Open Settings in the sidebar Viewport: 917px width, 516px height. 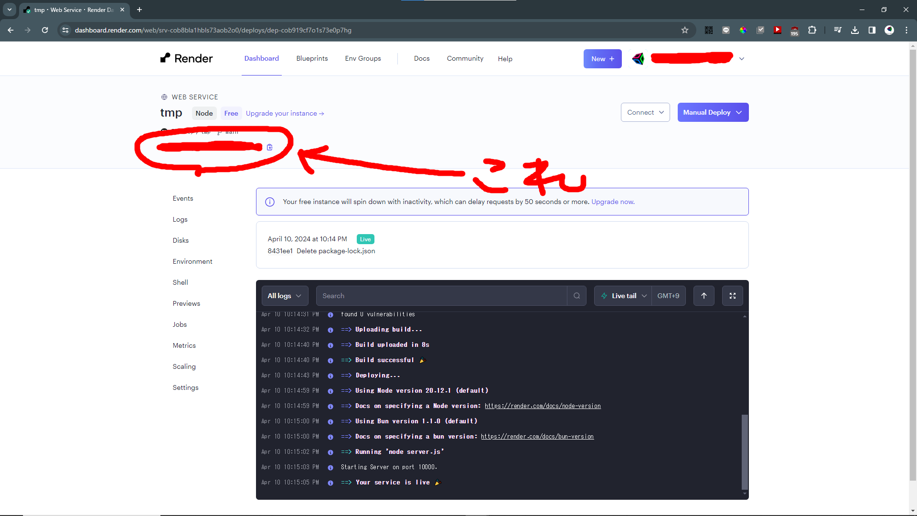coord(185,387)
